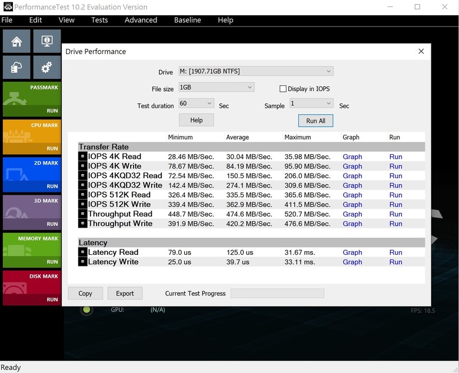The image size is (459, 373).
Task: Click the Export button
Action: click(125, 293)
